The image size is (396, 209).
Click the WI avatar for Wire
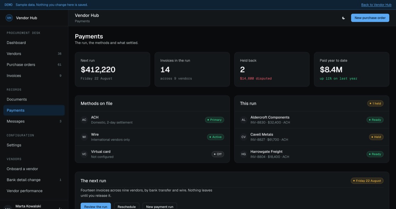[84, 137]
